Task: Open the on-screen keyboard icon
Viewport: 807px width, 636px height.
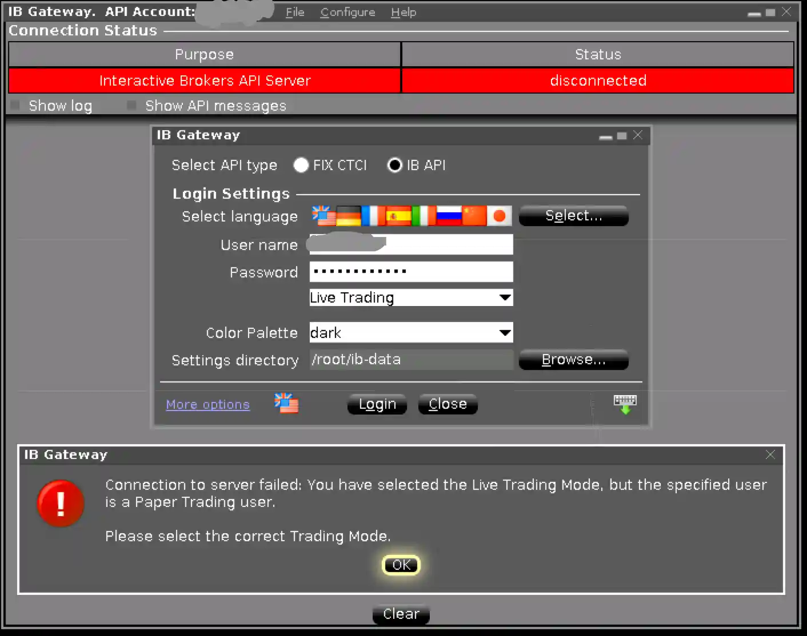Action: click(625, 404)
